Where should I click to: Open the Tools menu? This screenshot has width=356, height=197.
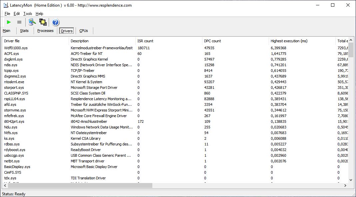point(28,14)
